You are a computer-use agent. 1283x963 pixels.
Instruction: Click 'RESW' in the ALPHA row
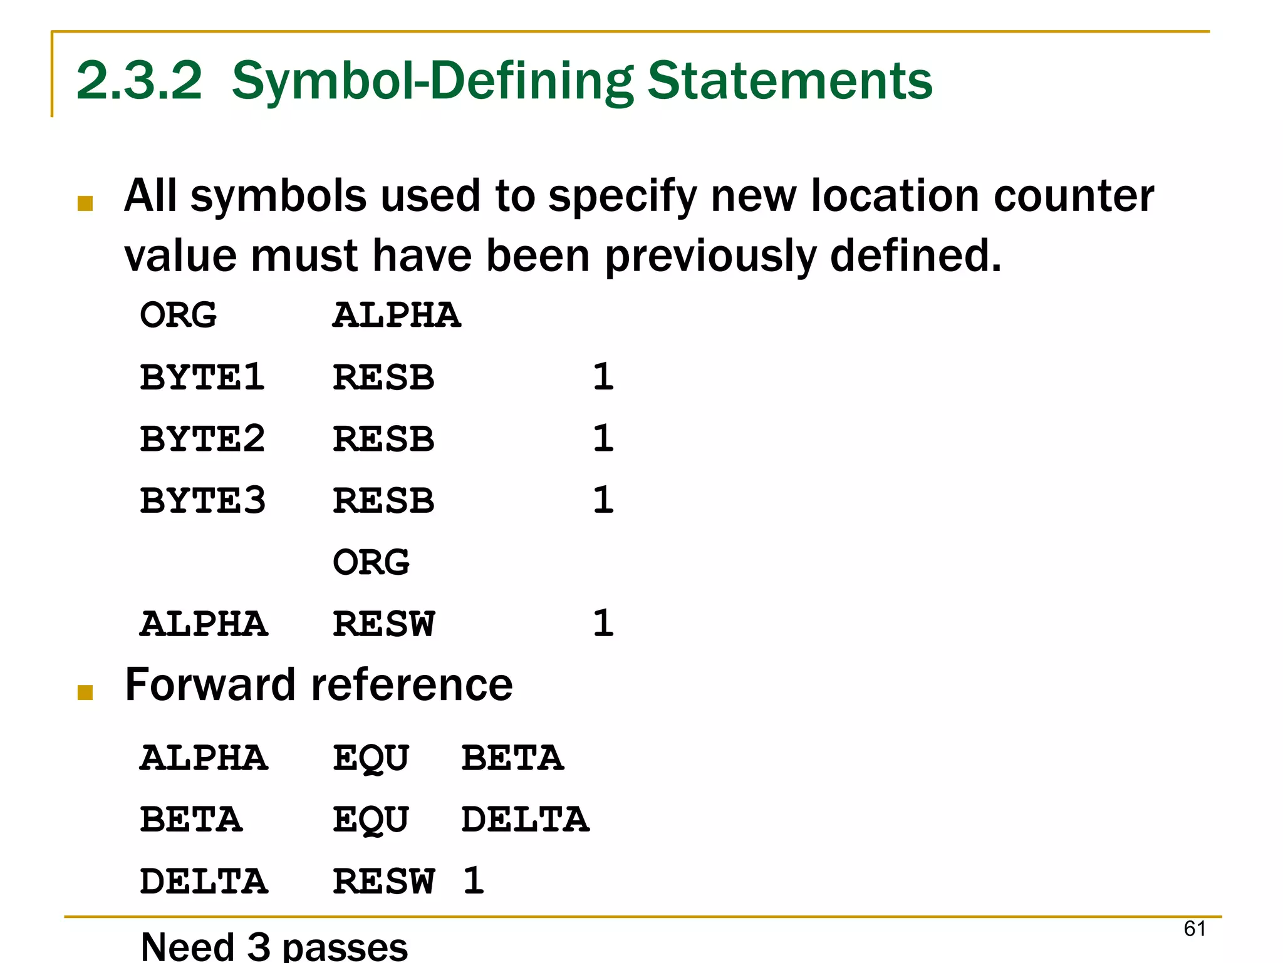click(x=383, y=624)
